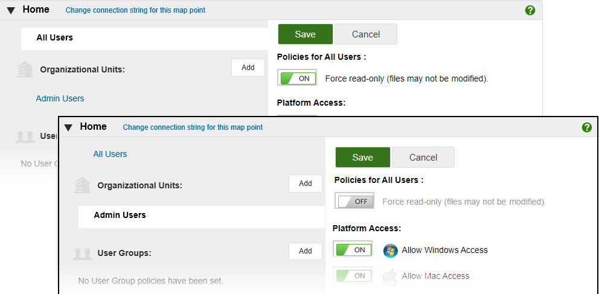
Task: Add a User Group in the front panel
Action: click(x=305, y=251)
